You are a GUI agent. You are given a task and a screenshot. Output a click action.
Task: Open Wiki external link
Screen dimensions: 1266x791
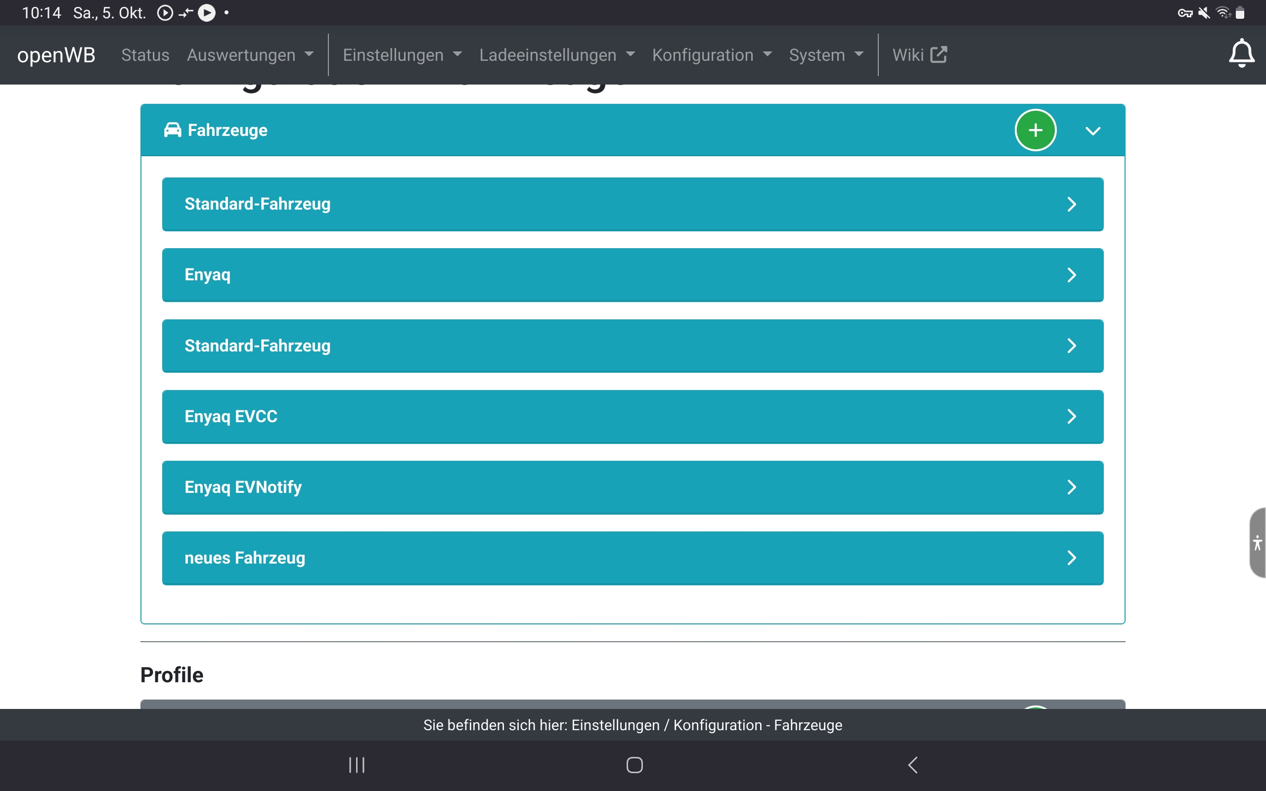tap(919, 55)
